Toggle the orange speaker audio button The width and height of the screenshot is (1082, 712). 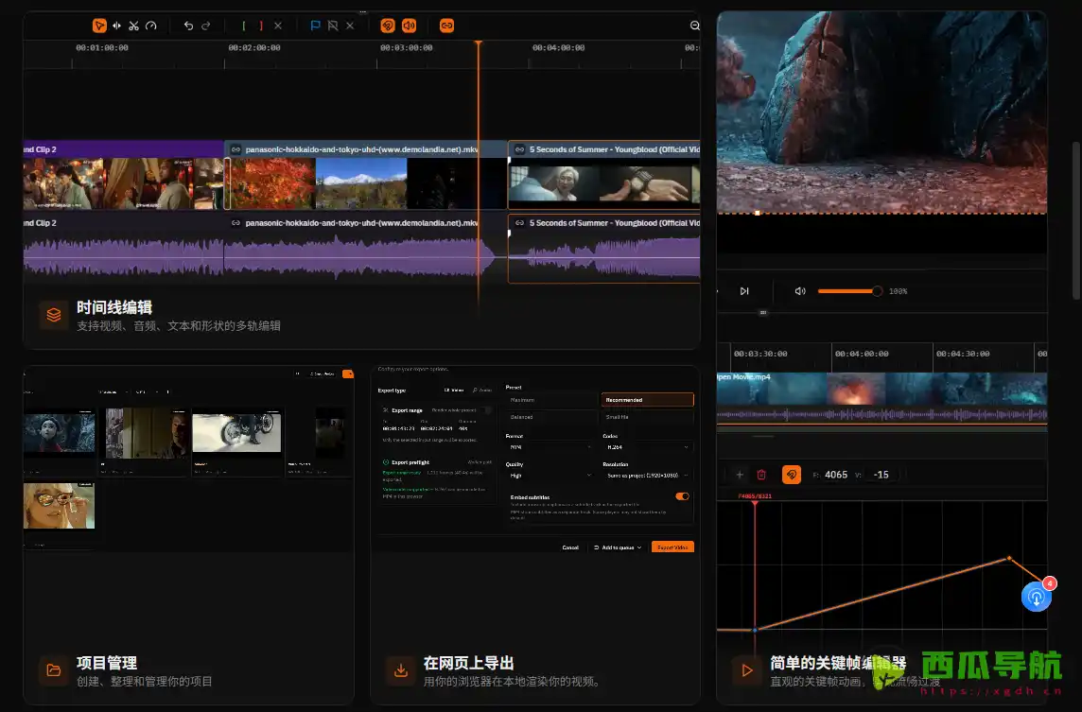(410, 26)
